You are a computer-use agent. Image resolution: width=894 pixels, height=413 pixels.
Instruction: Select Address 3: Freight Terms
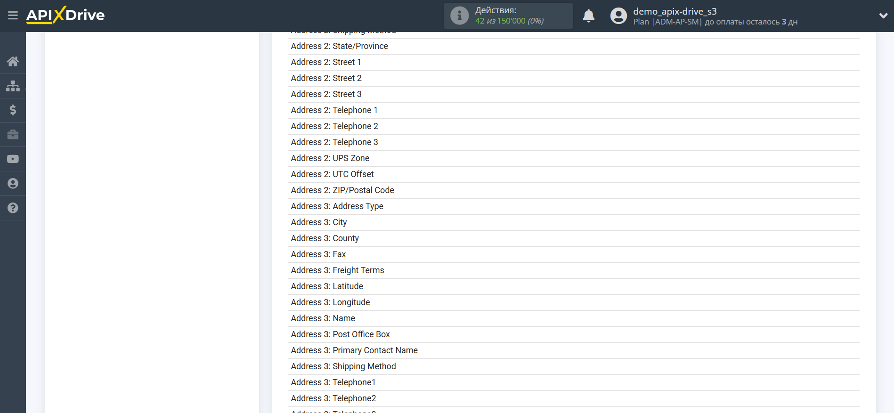coord(574,270)
